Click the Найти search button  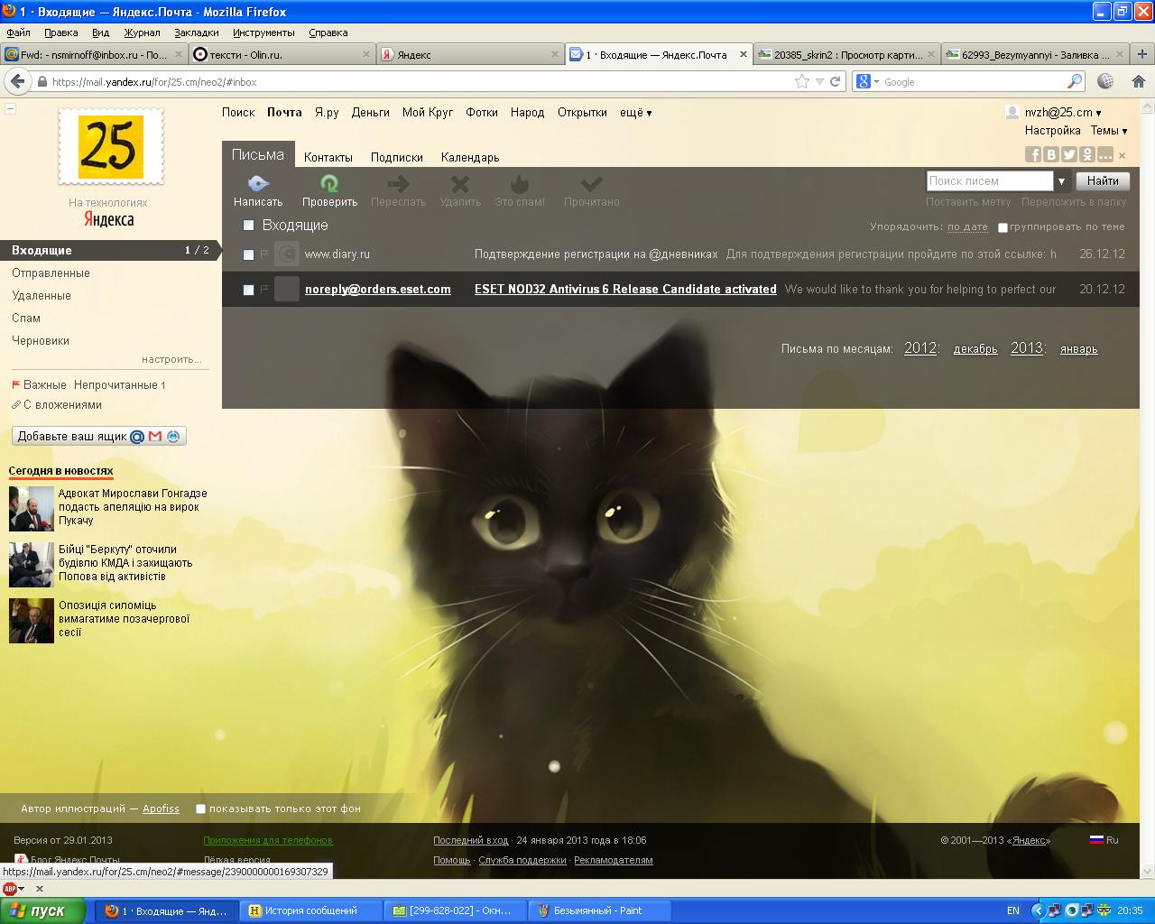pos(1103,180)
